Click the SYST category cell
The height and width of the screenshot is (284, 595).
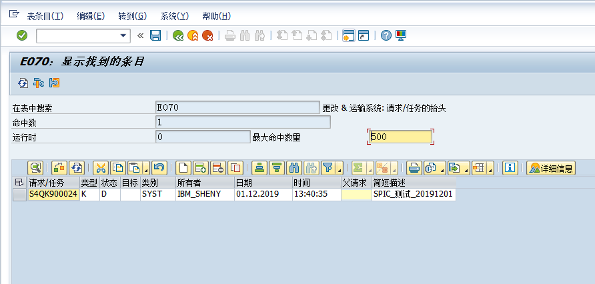point(158,195)
